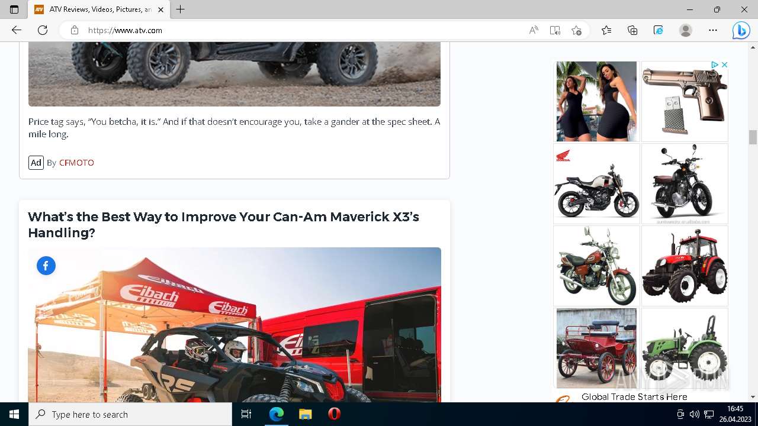Open the Meet Now tray icon
The image size is (758, 426).
pyautogui.click(x=680, y=414)
